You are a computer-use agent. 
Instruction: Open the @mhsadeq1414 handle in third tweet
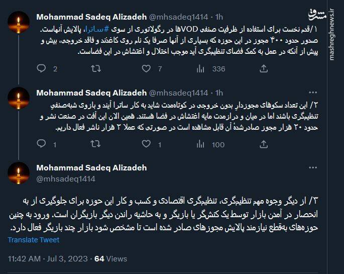(x=66, y=178)
